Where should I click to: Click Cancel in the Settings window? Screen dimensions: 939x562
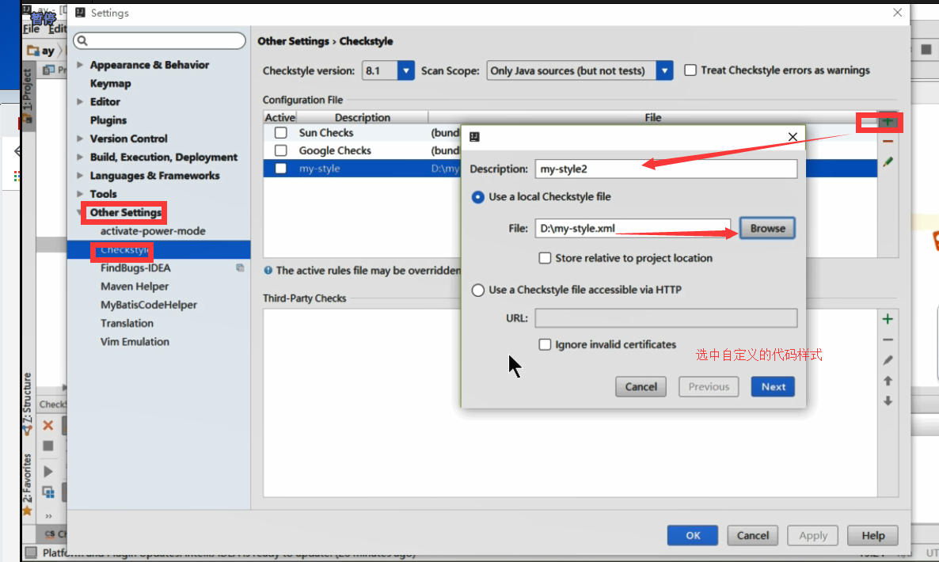753,535
